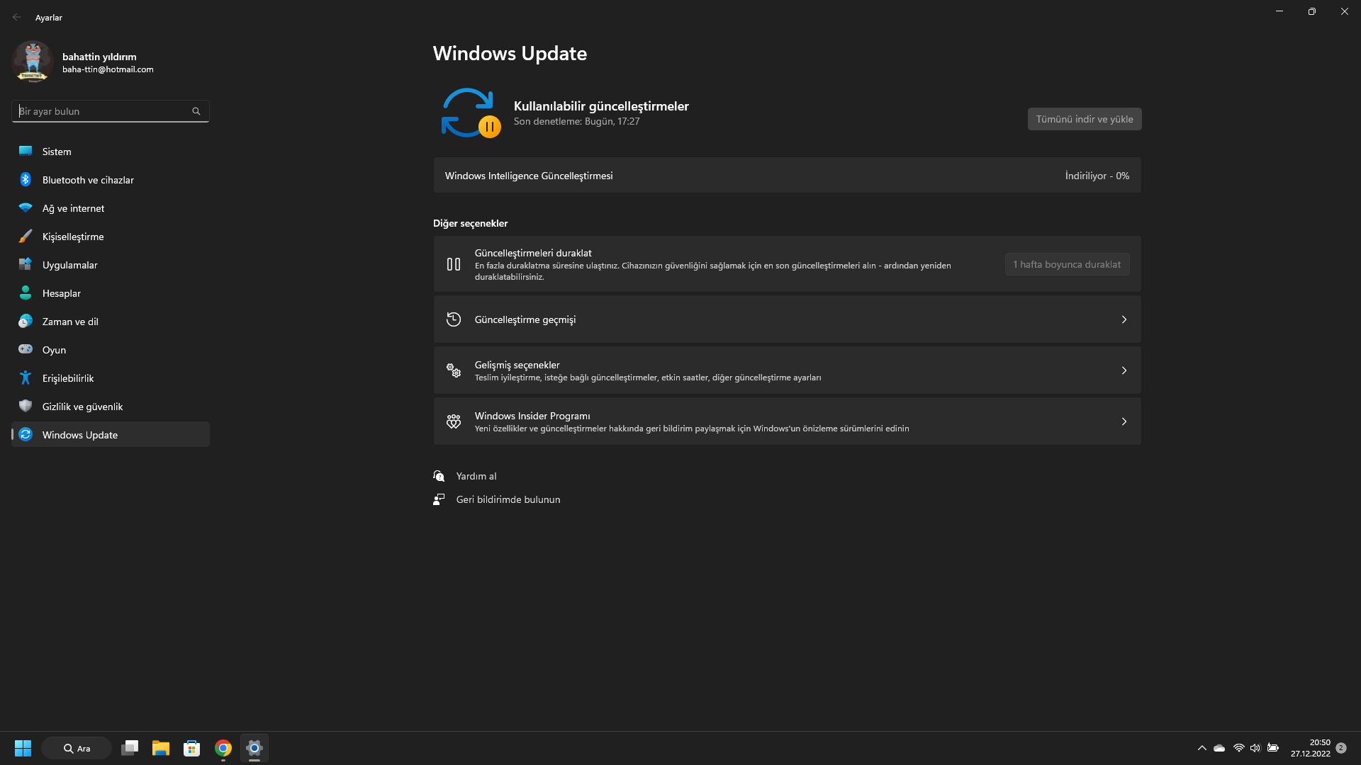1361x765 pixels.
Task: Expand Güncelleştirme geçmişi chevron
Action: (x=1124, y=320)
